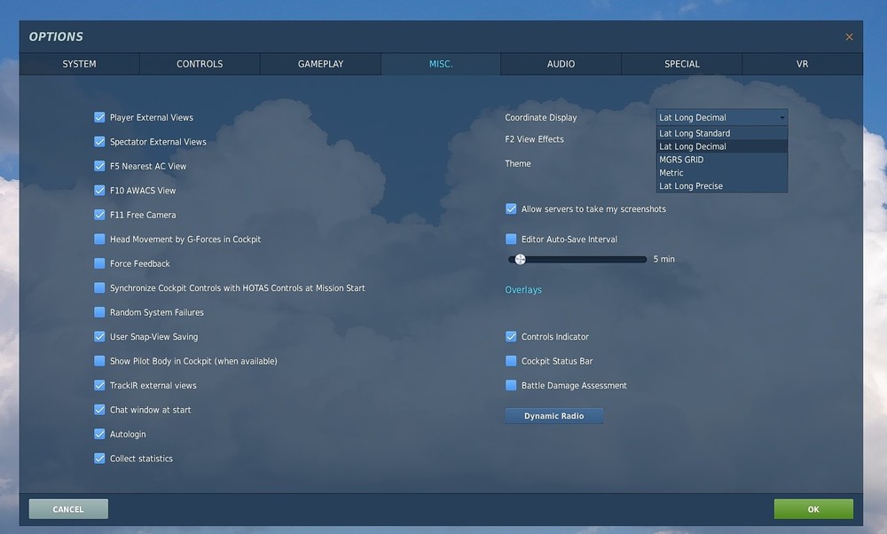Image resolution: width=887 pixels, height=534 pixels.
Task: Toggle Allow servers to take my screenshots
Action: 511,208
